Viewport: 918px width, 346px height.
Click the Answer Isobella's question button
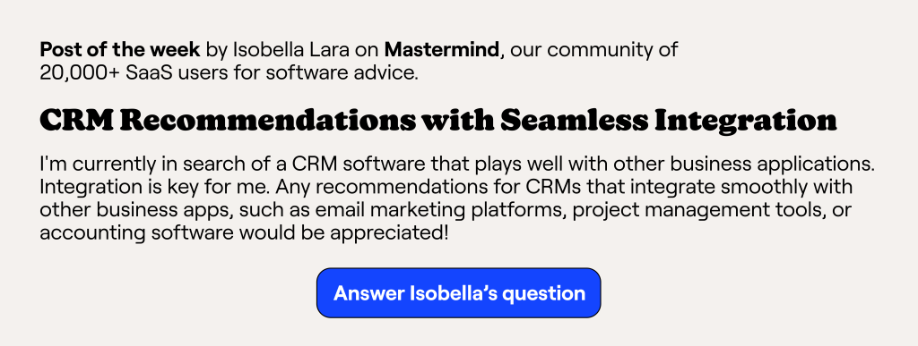458,293
